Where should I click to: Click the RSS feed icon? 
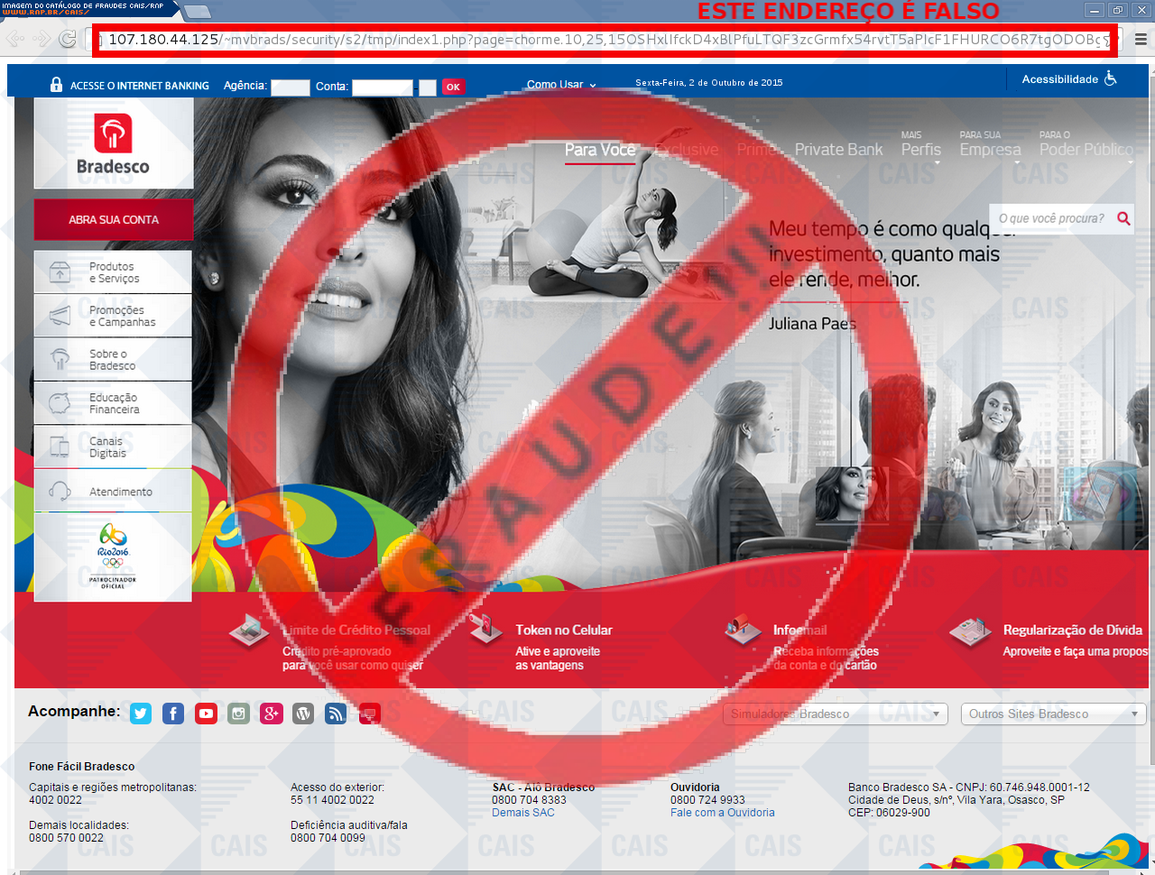[336, 714]
